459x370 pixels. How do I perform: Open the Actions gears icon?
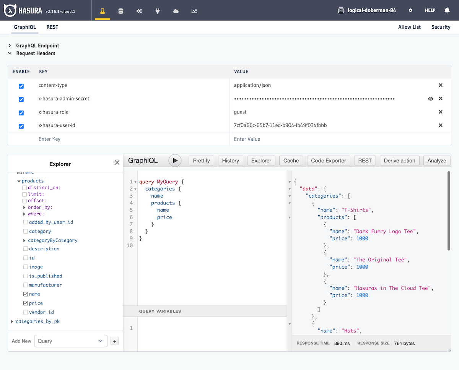[x=139, y=11]
